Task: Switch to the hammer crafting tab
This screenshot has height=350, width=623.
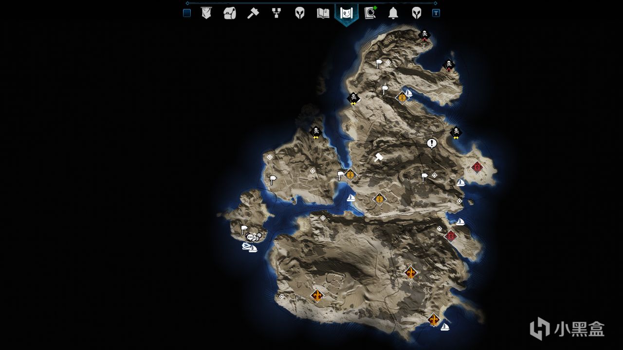Action: (x=253, y=13)
